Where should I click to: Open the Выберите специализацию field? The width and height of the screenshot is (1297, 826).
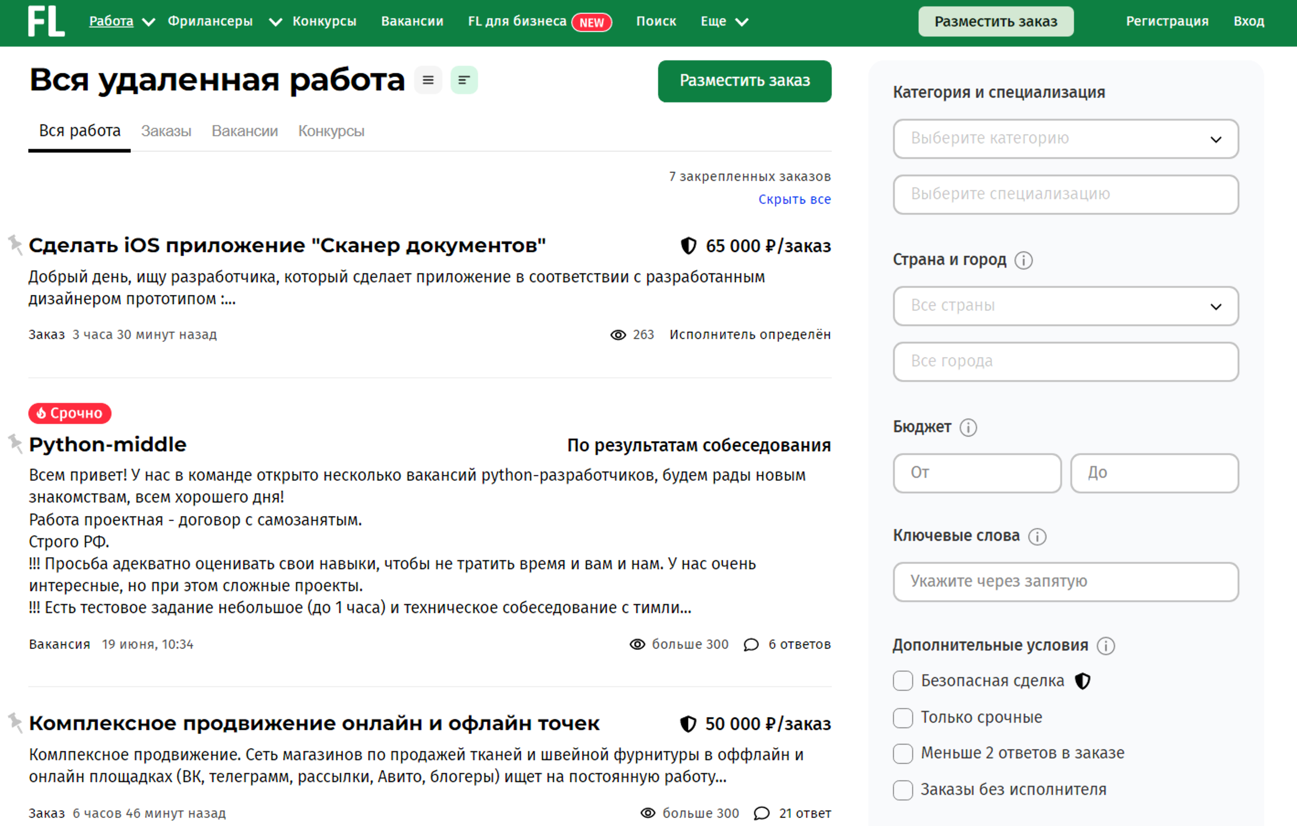click(x=1065, y=194)
